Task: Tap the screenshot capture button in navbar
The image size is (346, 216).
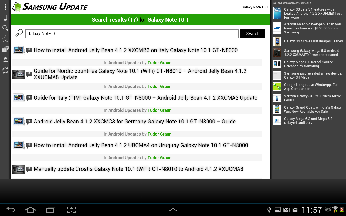Action: 71,210
